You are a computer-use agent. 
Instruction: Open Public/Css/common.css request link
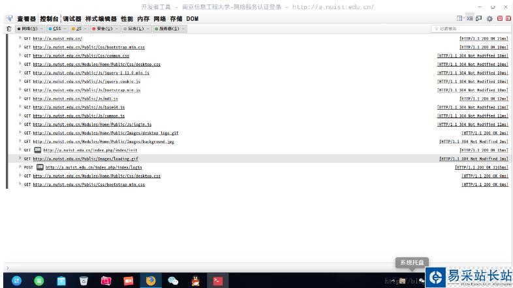click(81, 56)
